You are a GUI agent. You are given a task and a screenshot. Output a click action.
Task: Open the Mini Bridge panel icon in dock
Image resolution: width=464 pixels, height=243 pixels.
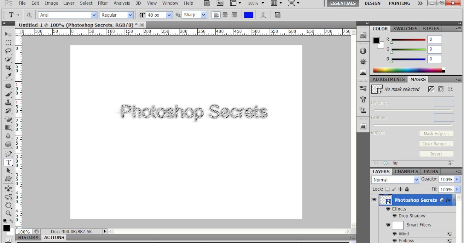pos(363,35)
